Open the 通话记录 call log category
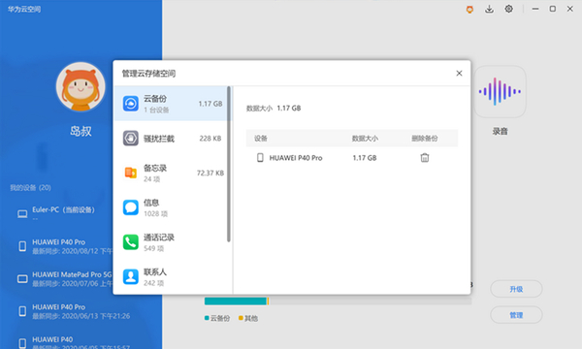This screenshot has width=582, height=349. pyautogui.click(x=171, y=242)
